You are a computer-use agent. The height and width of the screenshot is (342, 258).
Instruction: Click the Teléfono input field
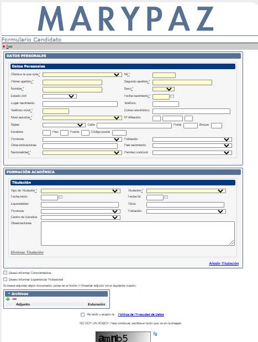166,104
